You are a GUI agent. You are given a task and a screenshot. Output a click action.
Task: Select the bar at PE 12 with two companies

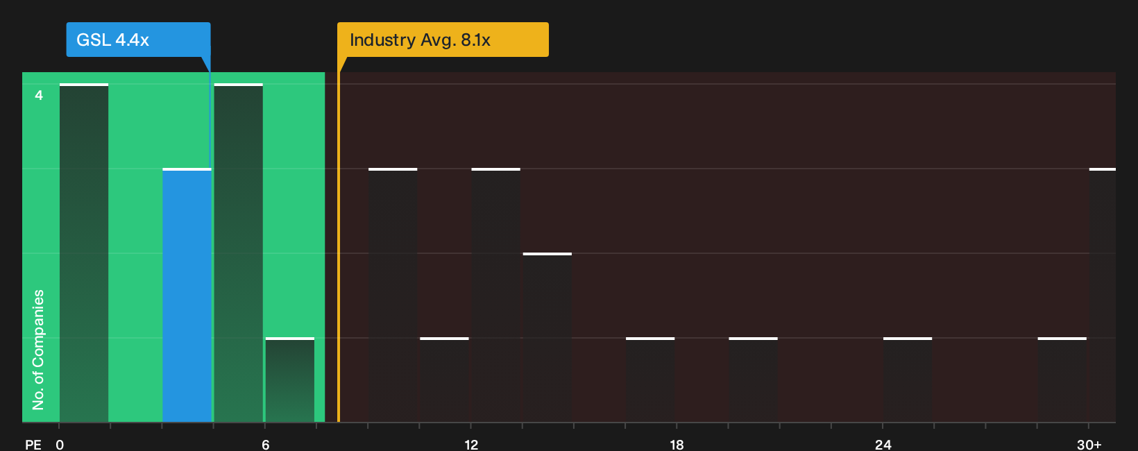tap(495, 295)
